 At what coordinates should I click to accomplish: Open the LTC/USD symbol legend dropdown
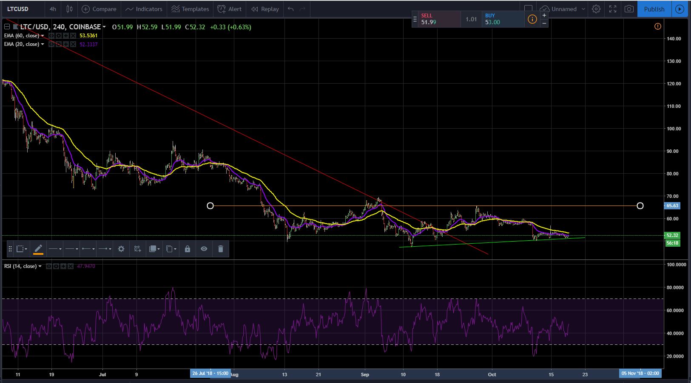tap(104, 27)
